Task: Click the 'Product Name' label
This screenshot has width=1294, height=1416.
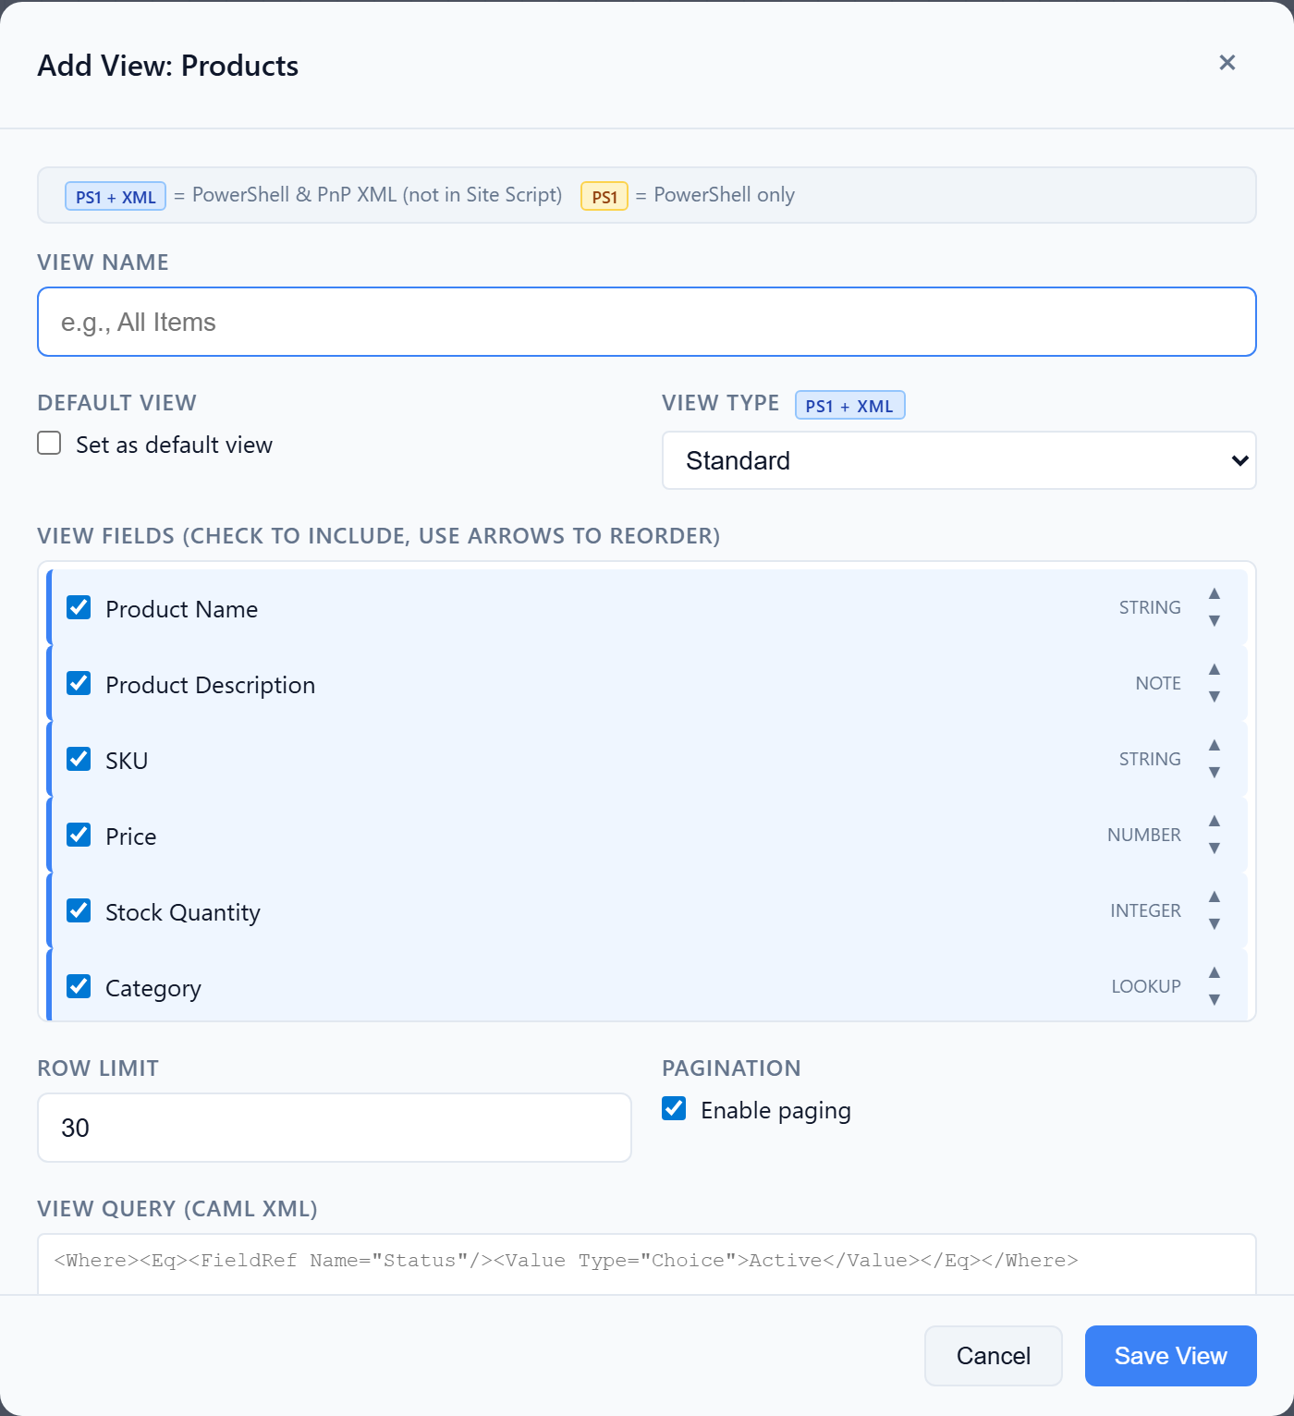Action: point(182,609)
